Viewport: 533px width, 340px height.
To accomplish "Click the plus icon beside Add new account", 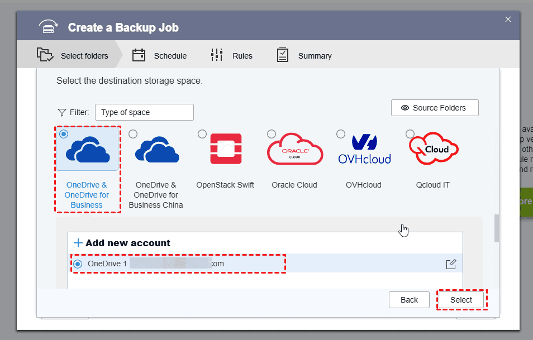I will (x=78, y=243).
